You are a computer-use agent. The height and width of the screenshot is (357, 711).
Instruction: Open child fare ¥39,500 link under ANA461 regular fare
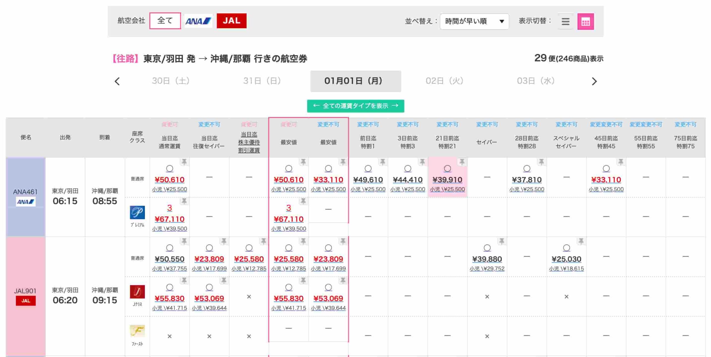tap(169, 228)
